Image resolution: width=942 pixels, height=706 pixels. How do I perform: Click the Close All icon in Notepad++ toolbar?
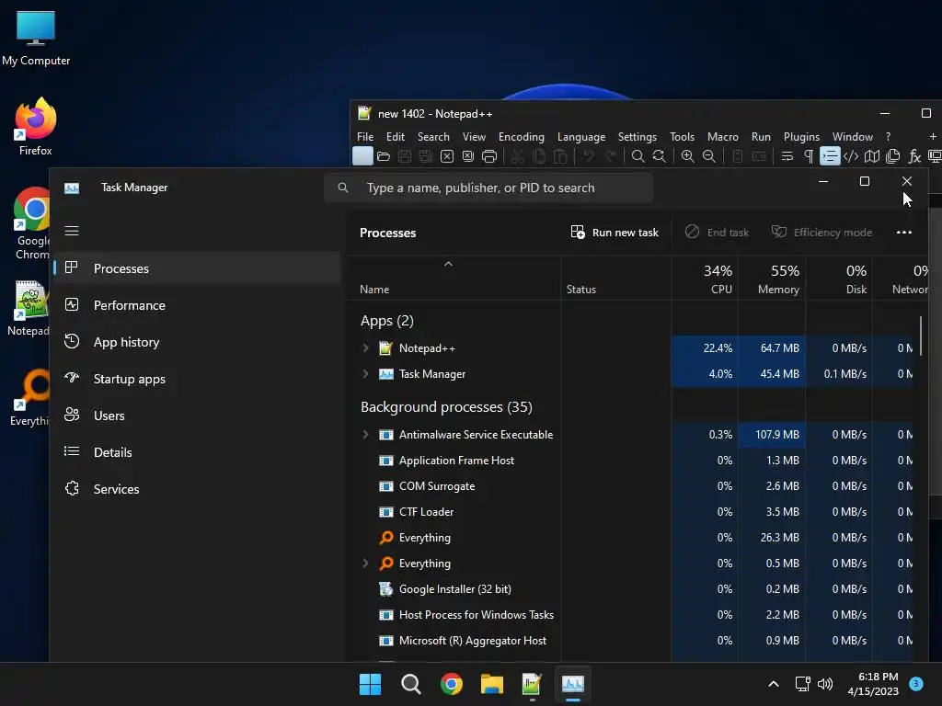468,156
